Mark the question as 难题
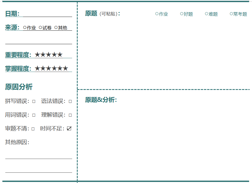Screen dimensions: 252x183 point(207,14)
